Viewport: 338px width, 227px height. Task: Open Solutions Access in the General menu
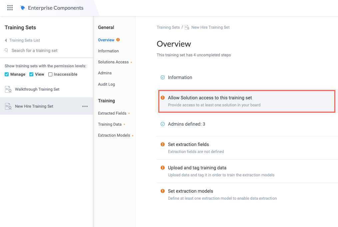113,62
